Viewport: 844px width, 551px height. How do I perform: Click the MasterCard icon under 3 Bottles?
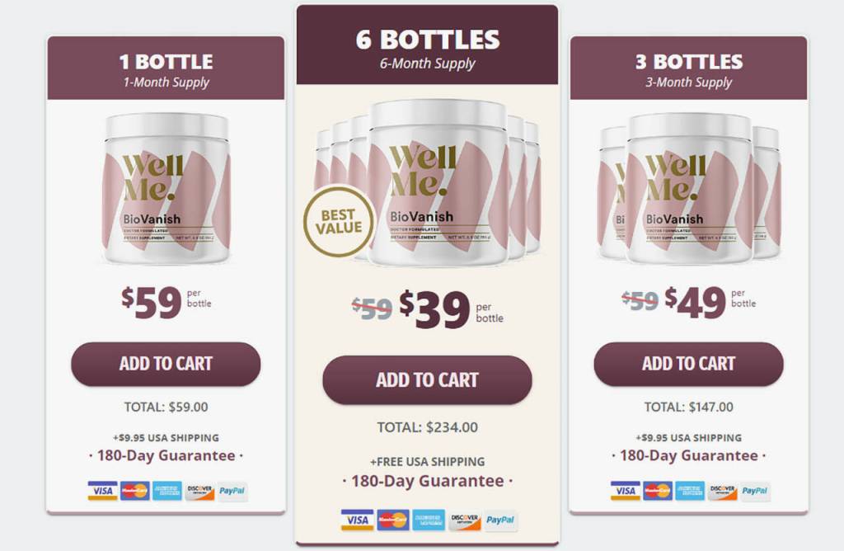pyautogui.click(x=658, y=491)
